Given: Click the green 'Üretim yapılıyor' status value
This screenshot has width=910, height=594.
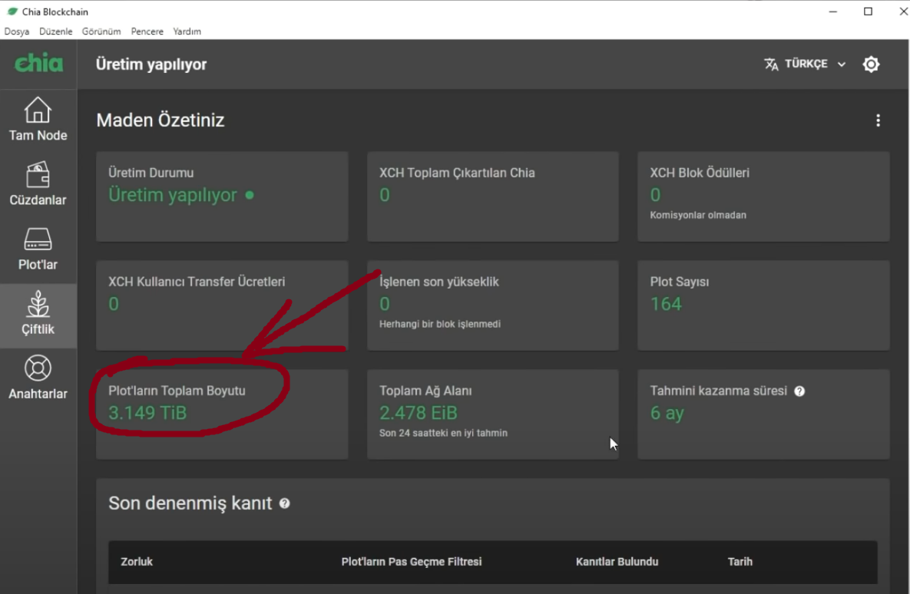Looking at the screenshot, I should tap(173, 196).
